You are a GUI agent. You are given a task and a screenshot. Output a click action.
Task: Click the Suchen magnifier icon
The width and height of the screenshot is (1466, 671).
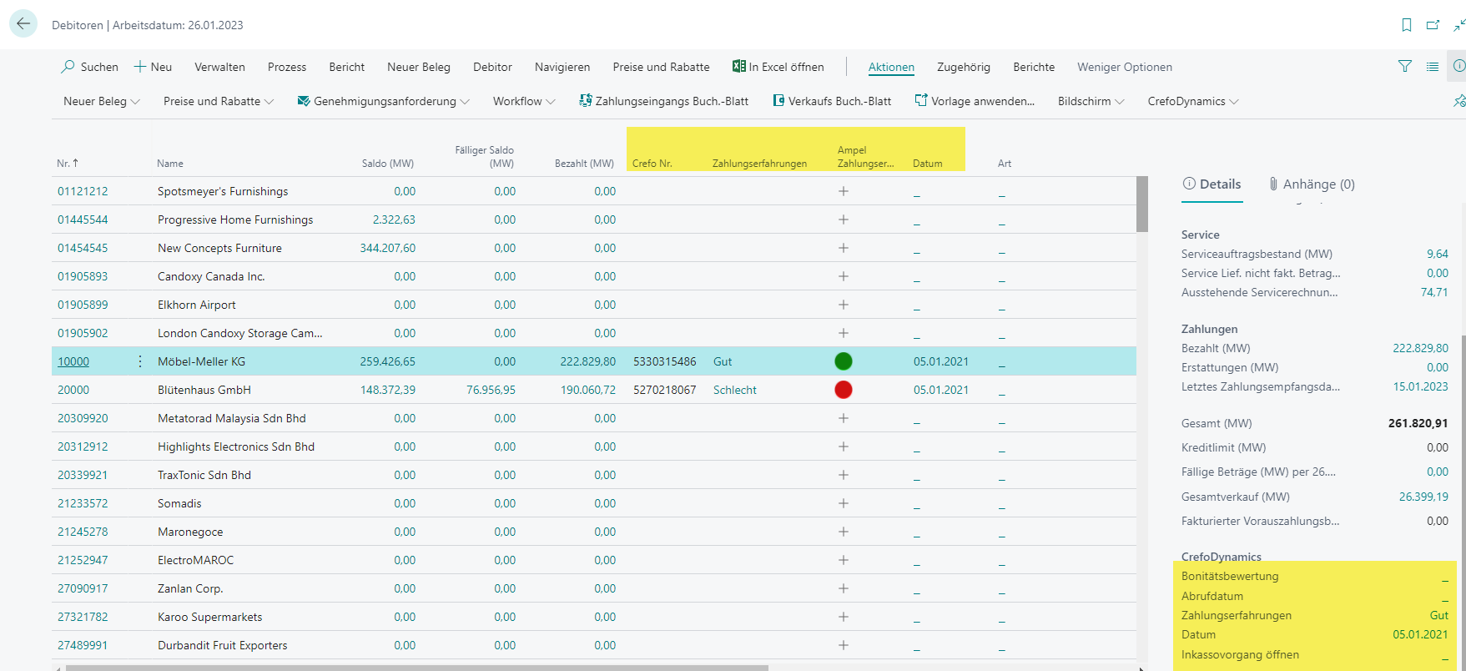(x=68, y=67)
